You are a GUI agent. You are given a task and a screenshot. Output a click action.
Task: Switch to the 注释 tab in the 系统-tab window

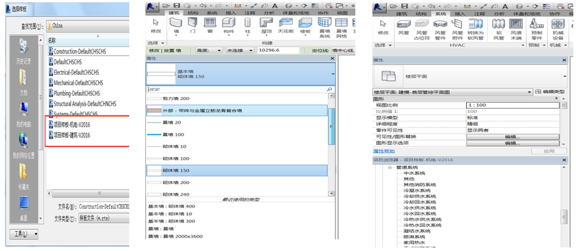point(479,13)
